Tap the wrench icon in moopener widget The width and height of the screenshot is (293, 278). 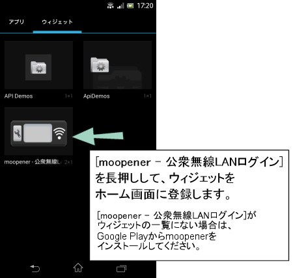click(18, 133)
